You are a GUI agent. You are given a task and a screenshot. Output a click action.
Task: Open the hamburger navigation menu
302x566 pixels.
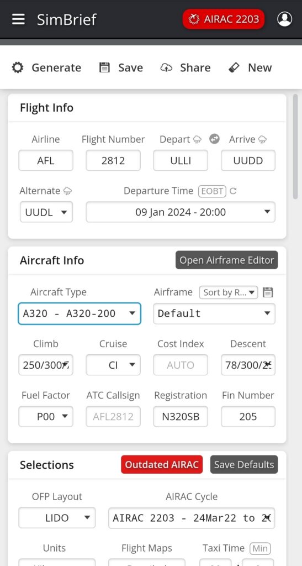click(x=18, y=19)
